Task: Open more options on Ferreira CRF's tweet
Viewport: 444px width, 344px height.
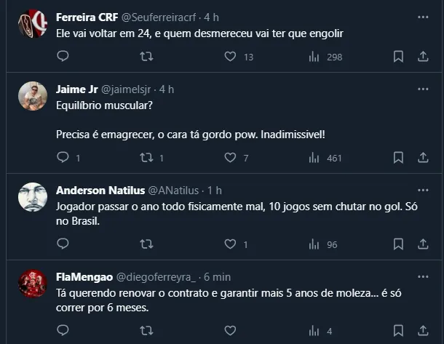Action: coord(423,16)
